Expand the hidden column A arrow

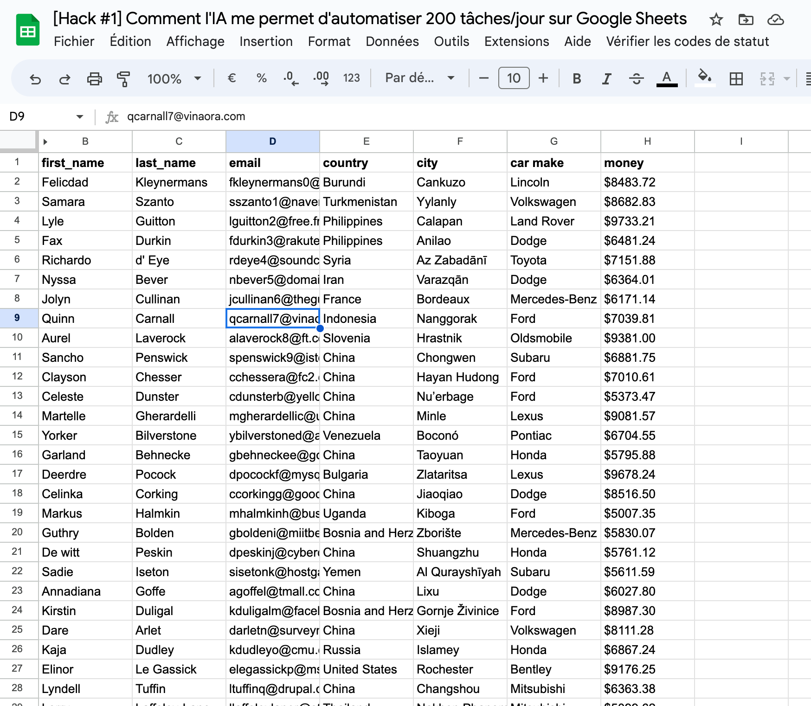[x=45, y=142]
